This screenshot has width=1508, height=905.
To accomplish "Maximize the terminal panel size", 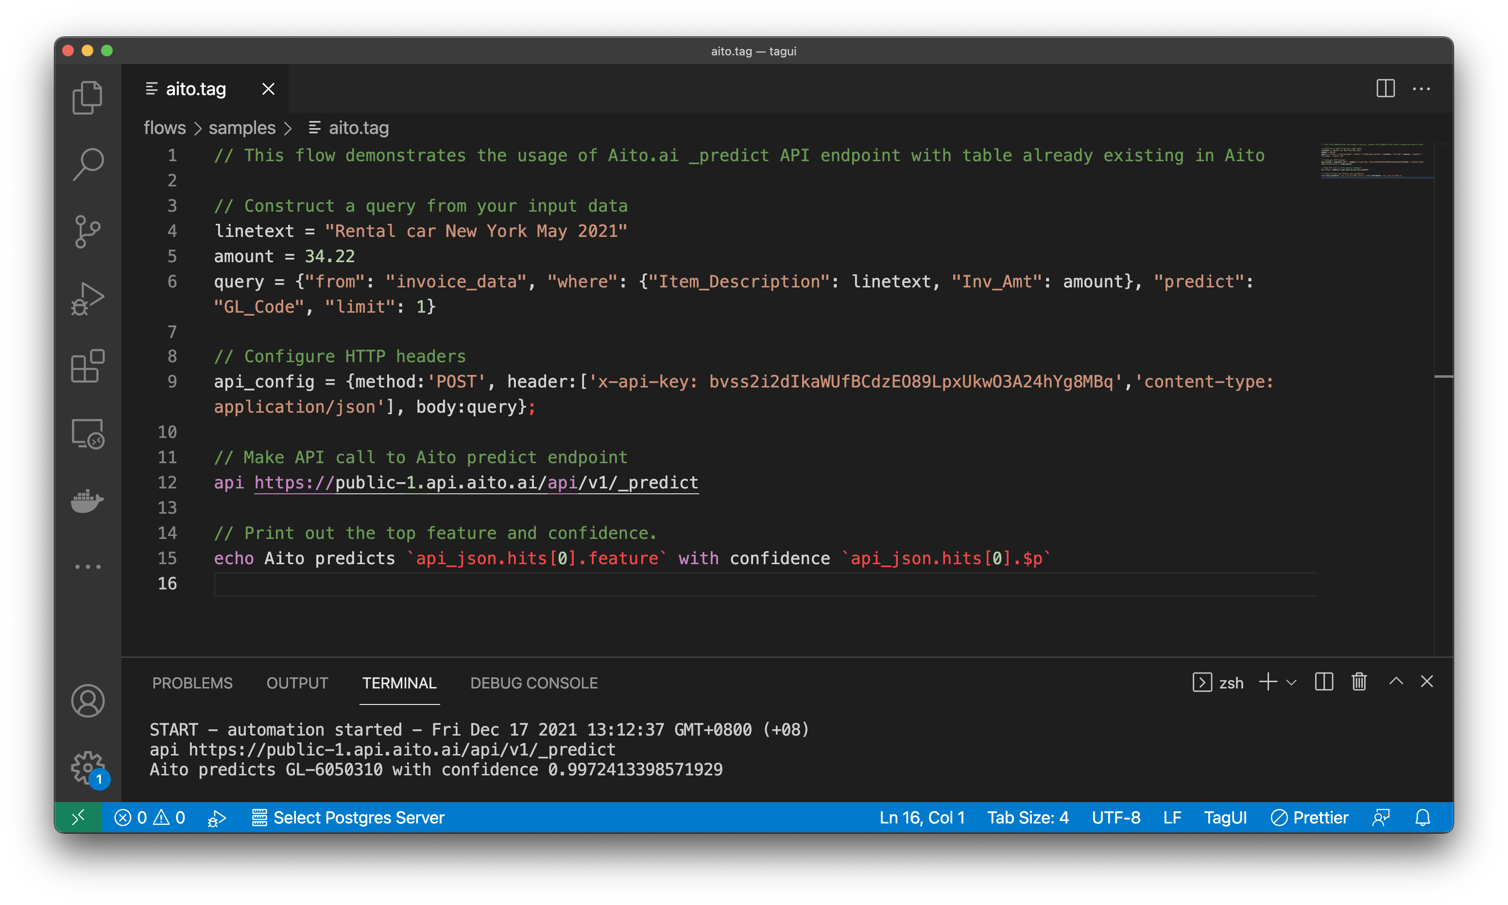I will [1396, 682].
